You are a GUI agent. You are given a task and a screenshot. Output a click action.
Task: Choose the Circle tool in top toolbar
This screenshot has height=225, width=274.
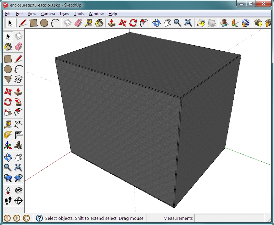(44, 23)
